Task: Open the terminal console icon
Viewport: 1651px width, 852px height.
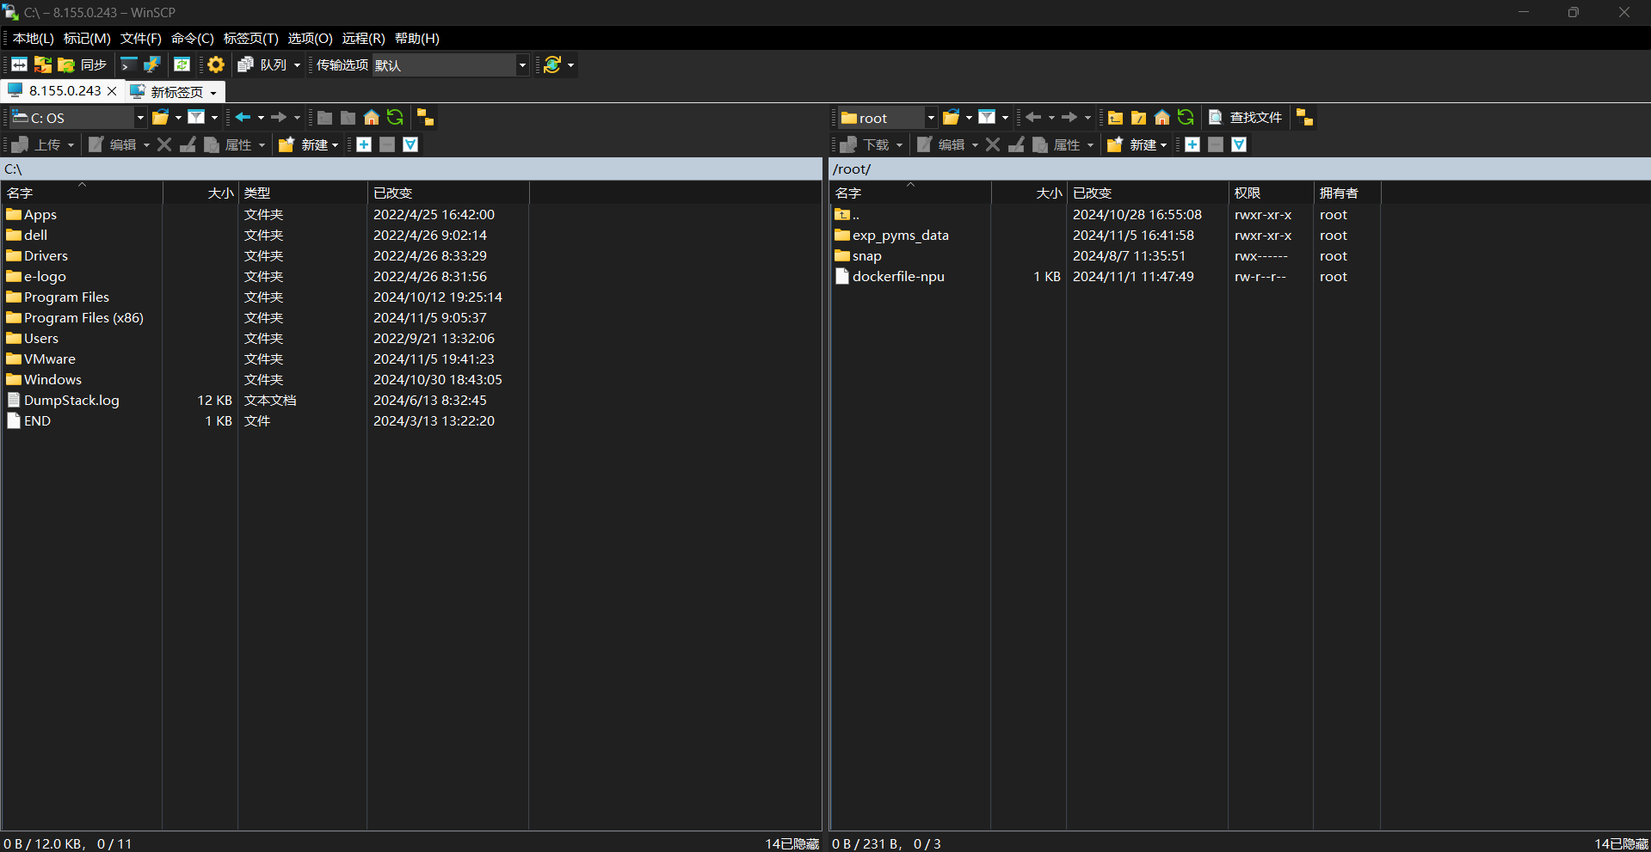Action: [x=129, y=64]
